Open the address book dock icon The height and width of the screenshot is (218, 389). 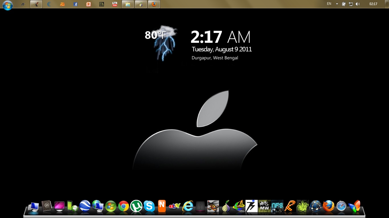pyautogui.click(x=47, y=206)
